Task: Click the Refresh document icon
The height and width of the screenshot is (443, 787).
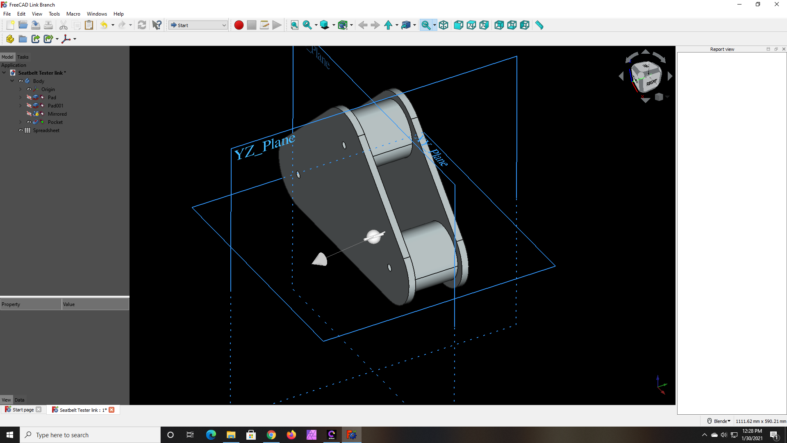Action: click(142, 25)
